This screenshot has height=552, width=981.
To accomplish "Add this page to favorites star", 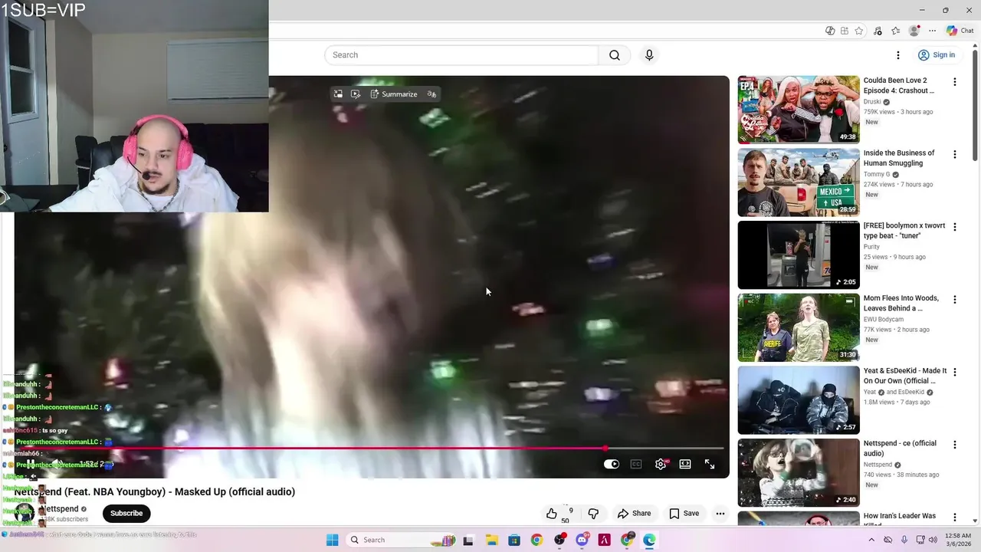I will [x=859, y=31].
